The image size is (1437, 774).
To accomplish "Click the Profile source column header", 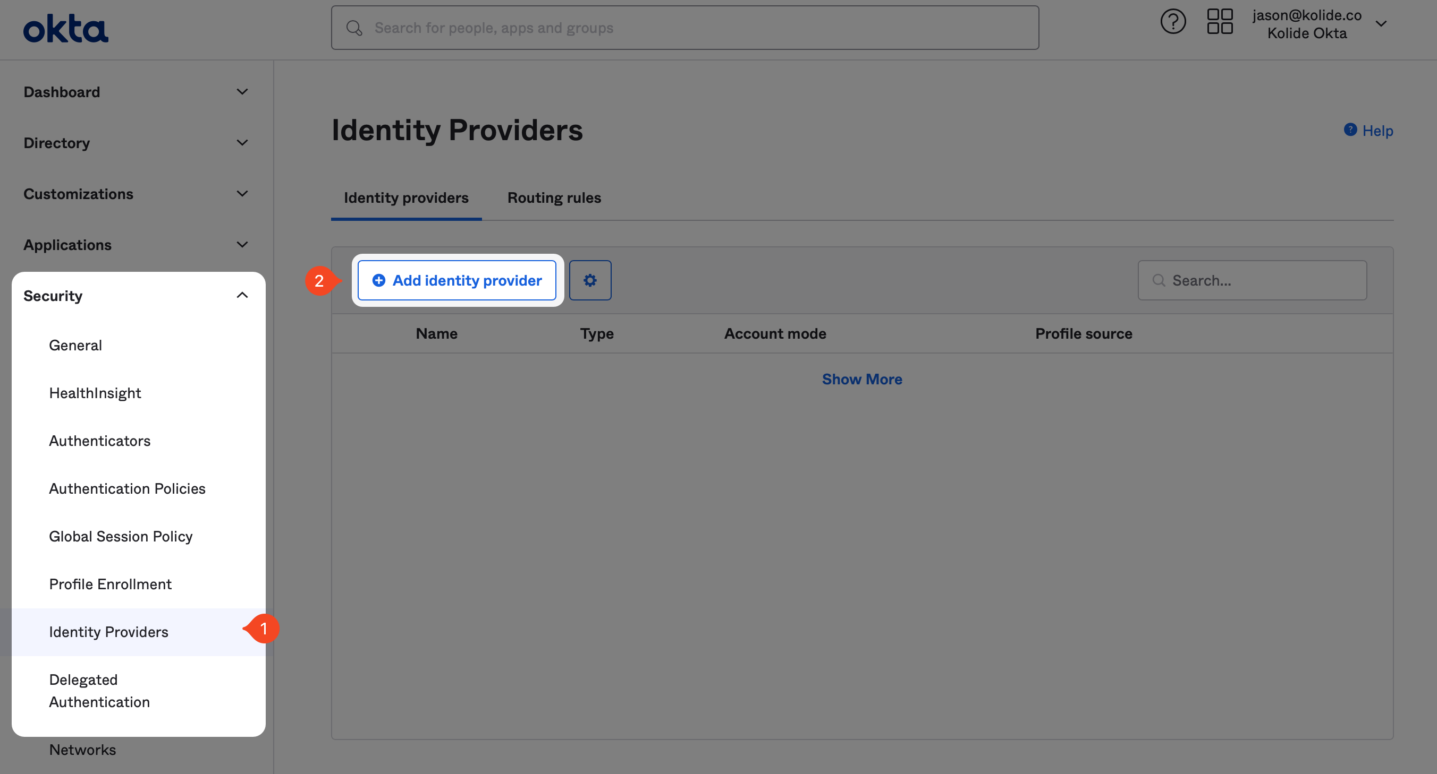I will tap(1084, 333).
